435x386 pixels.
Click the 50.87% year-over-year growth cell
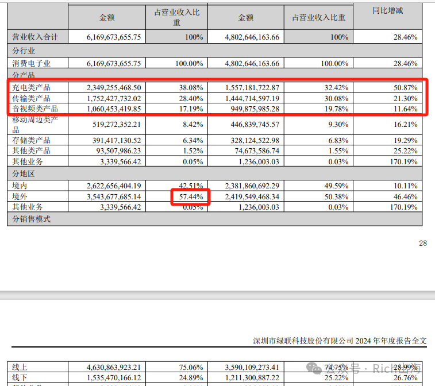(x=406, y=88)
